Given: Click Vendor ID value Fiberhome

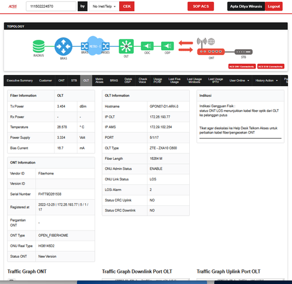Looking at the screenshot, I should tap(46, 173).
